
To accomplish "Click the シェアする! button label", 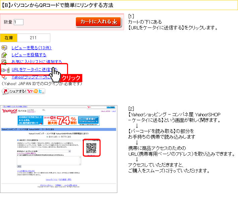I will click(x=18, y=91).
